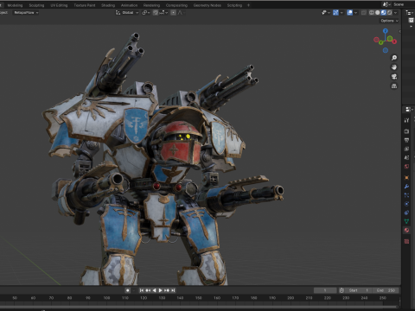Switch to solid viewport shading

pos(378,13)
